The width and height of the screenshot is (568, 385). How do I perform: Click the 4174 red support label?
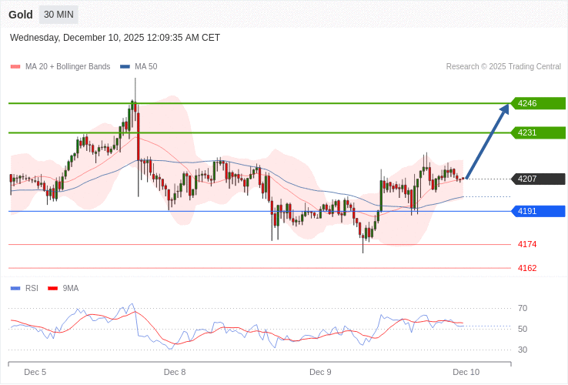[527, 244]
